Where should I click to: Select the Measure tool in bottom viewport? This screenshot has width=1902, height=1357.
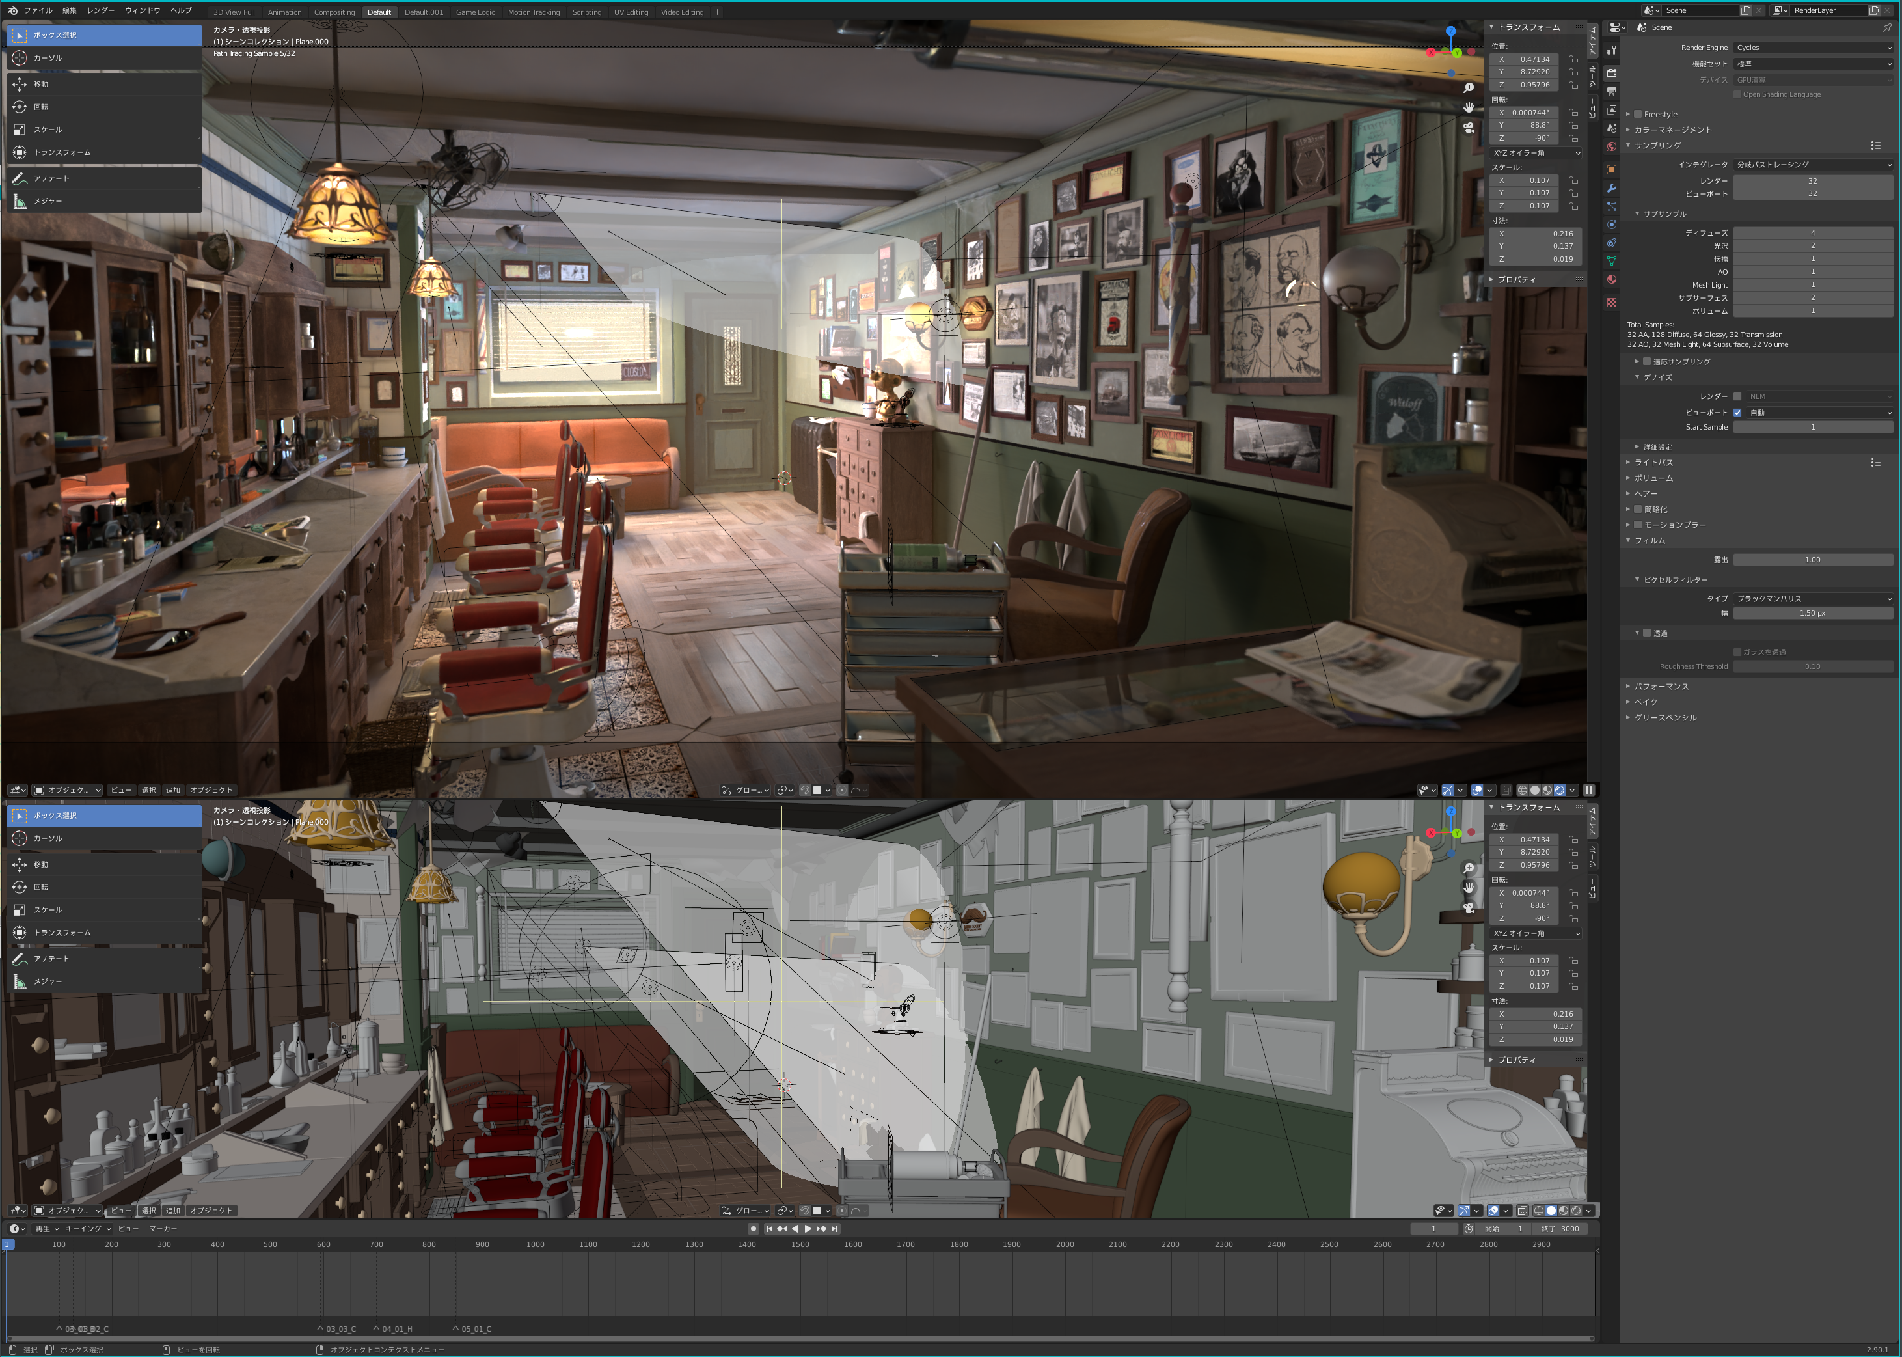48,981
